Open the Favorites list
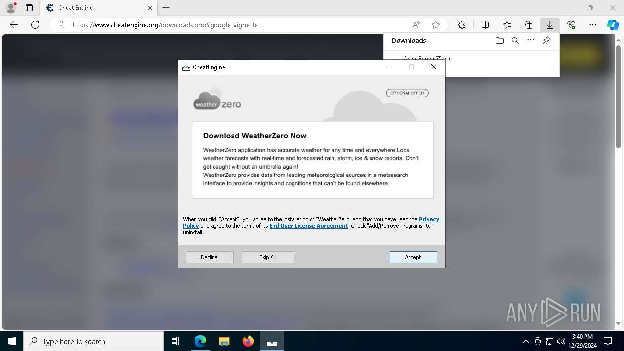Screen dimensions: 624x351 (507, 25)
